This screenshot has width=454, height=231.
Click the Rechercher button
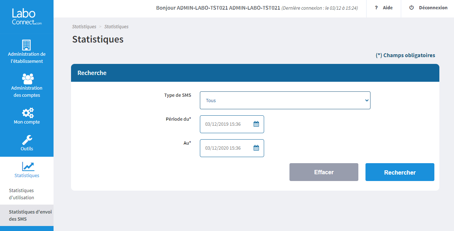pos(400,172)
